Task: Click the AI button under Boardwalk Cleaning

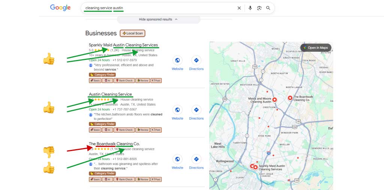Action: tap(108, 180)
